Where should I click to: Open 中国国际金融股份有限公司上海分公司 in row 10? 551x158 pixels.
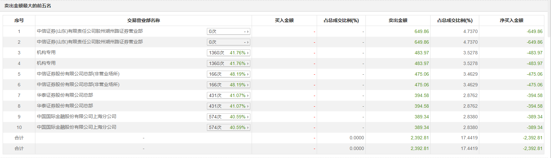(x=76, y=127)
